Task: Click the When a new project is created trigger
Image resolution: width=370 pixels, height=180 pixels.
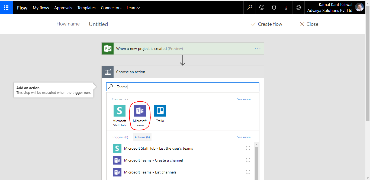Action: point(183,49)
